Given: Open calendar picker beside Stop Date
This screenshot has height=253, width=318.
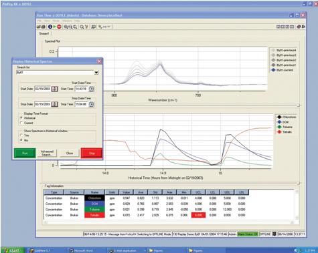Looking at the screenshot, I should pyautogui.click(x=54, y=104).
